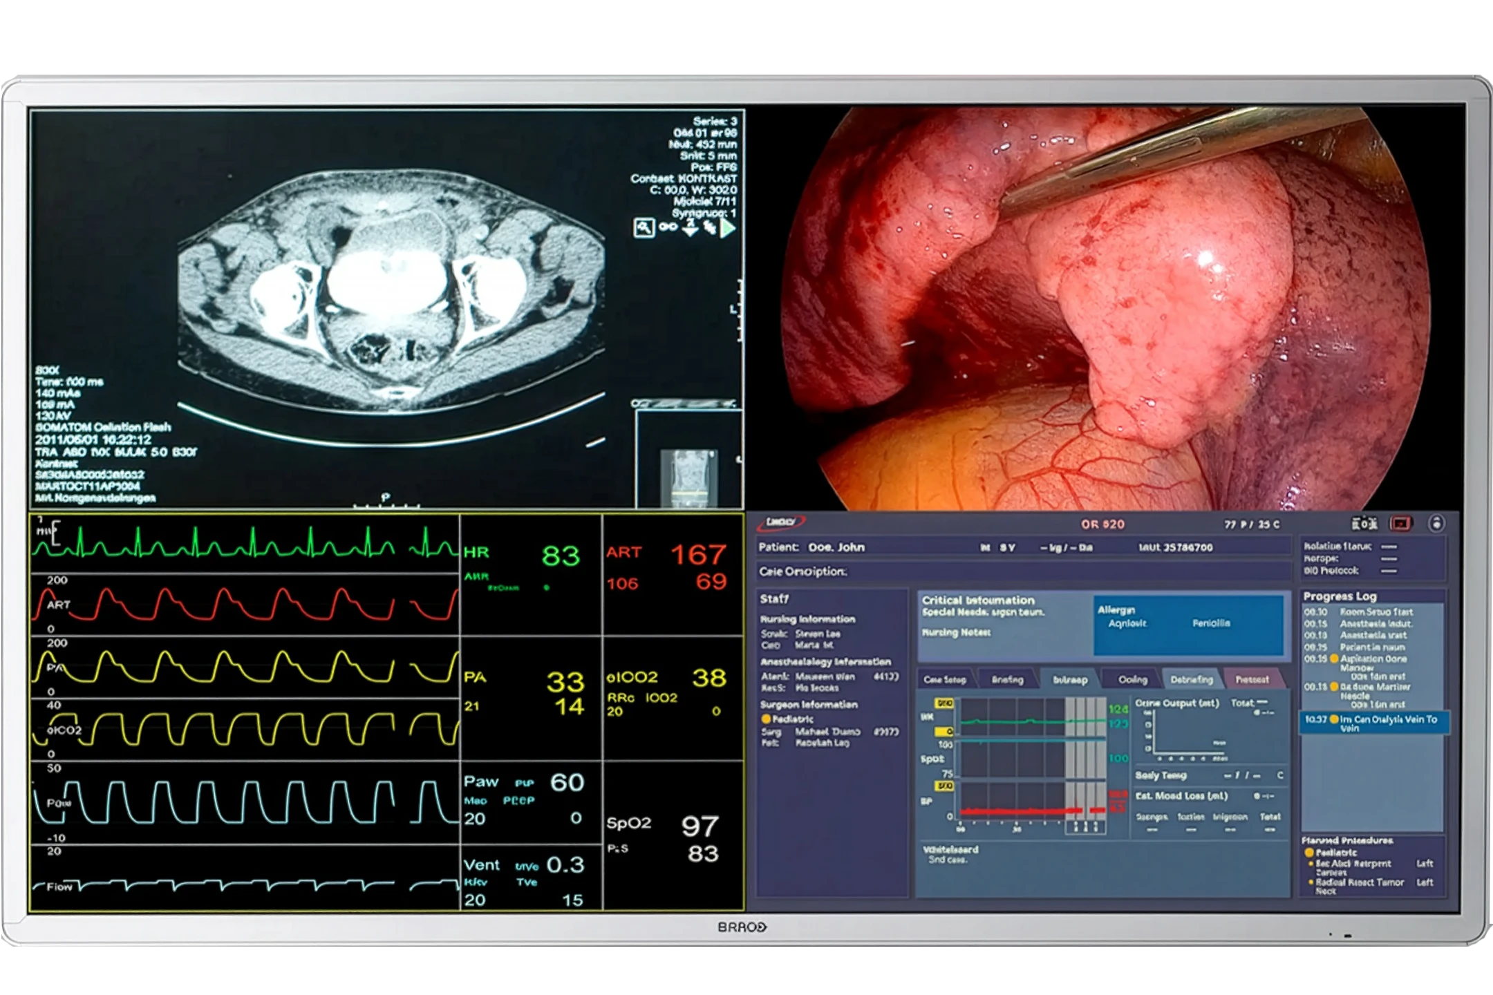Click the Est. Blood Loss label
Viewport: 1493px width, 995px height.
pos(1181,796)
